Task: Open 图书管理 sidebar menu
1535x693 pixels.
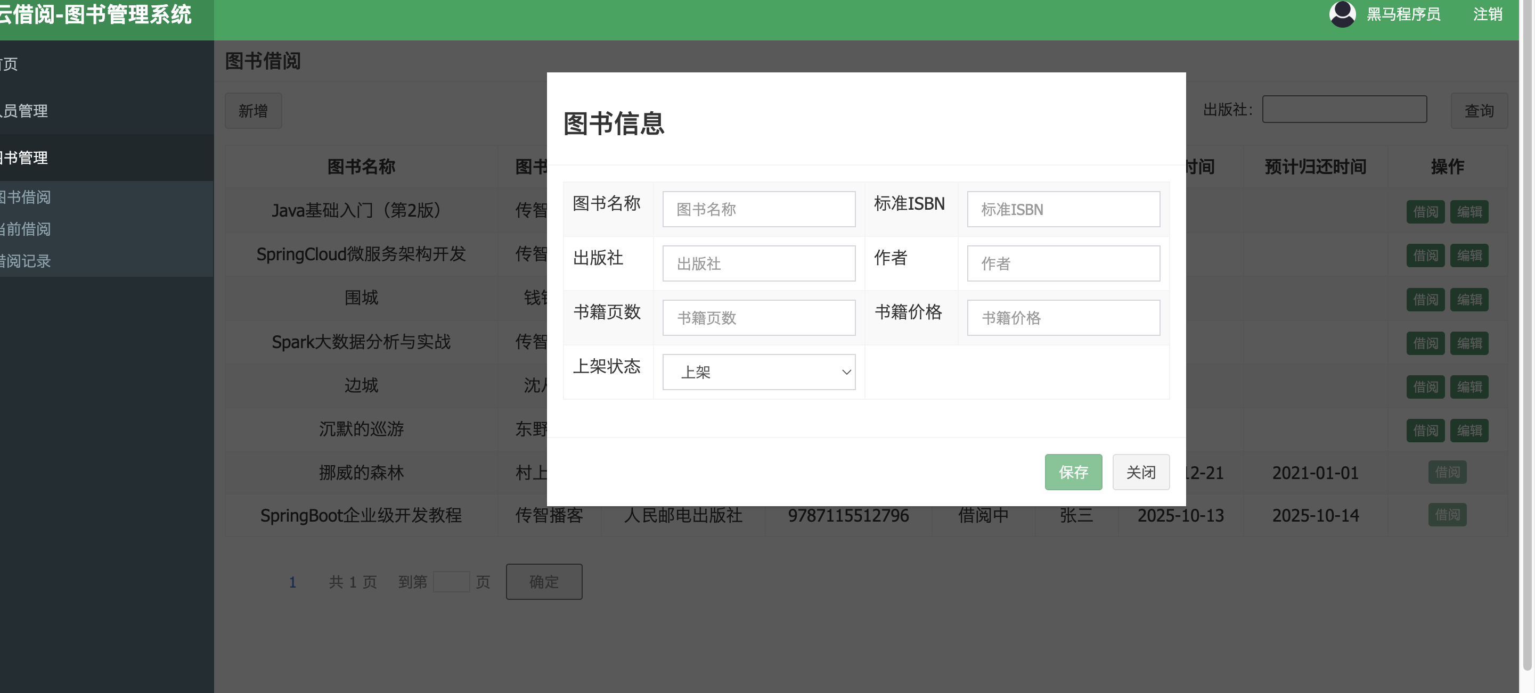Action: click(25, 158)
